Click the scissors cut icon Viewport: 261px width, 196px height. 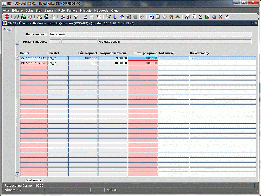108,17
